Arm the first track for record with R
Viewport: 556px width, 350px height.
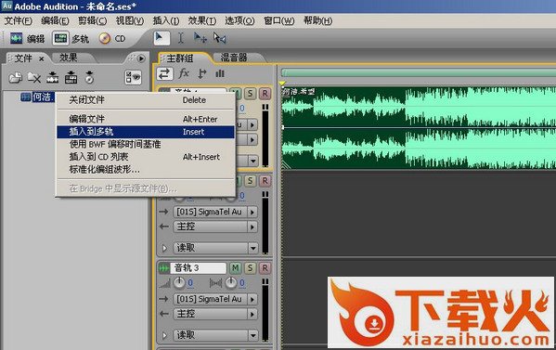(265, 94)
